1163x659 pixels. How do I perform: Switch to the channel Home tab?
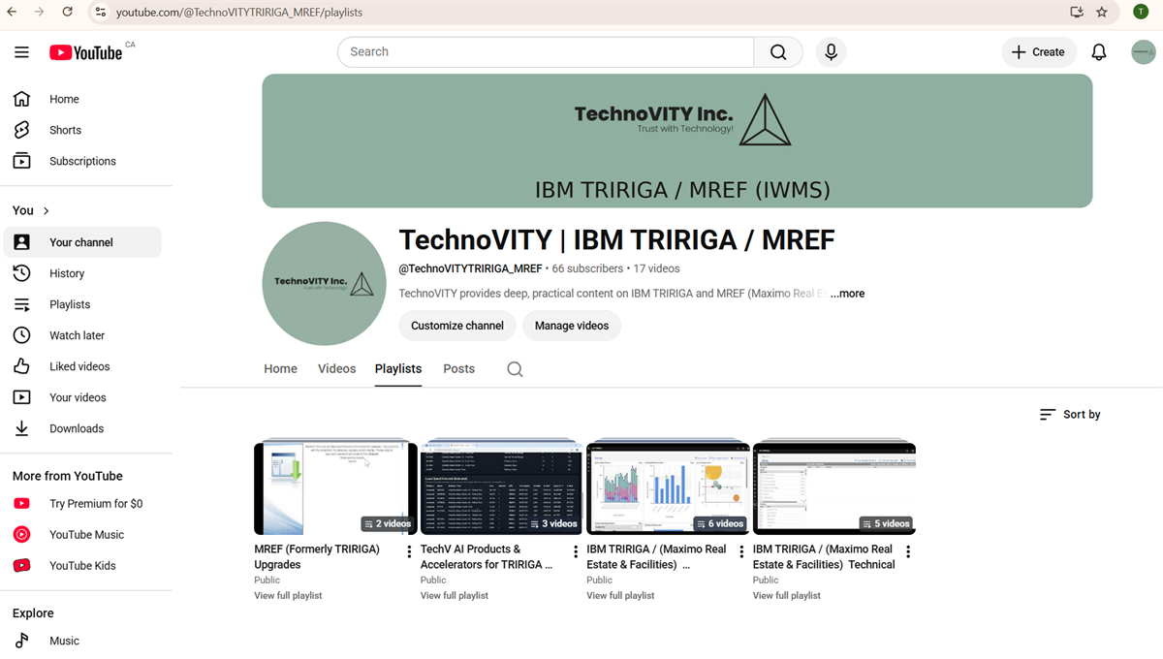coord(281,369)
